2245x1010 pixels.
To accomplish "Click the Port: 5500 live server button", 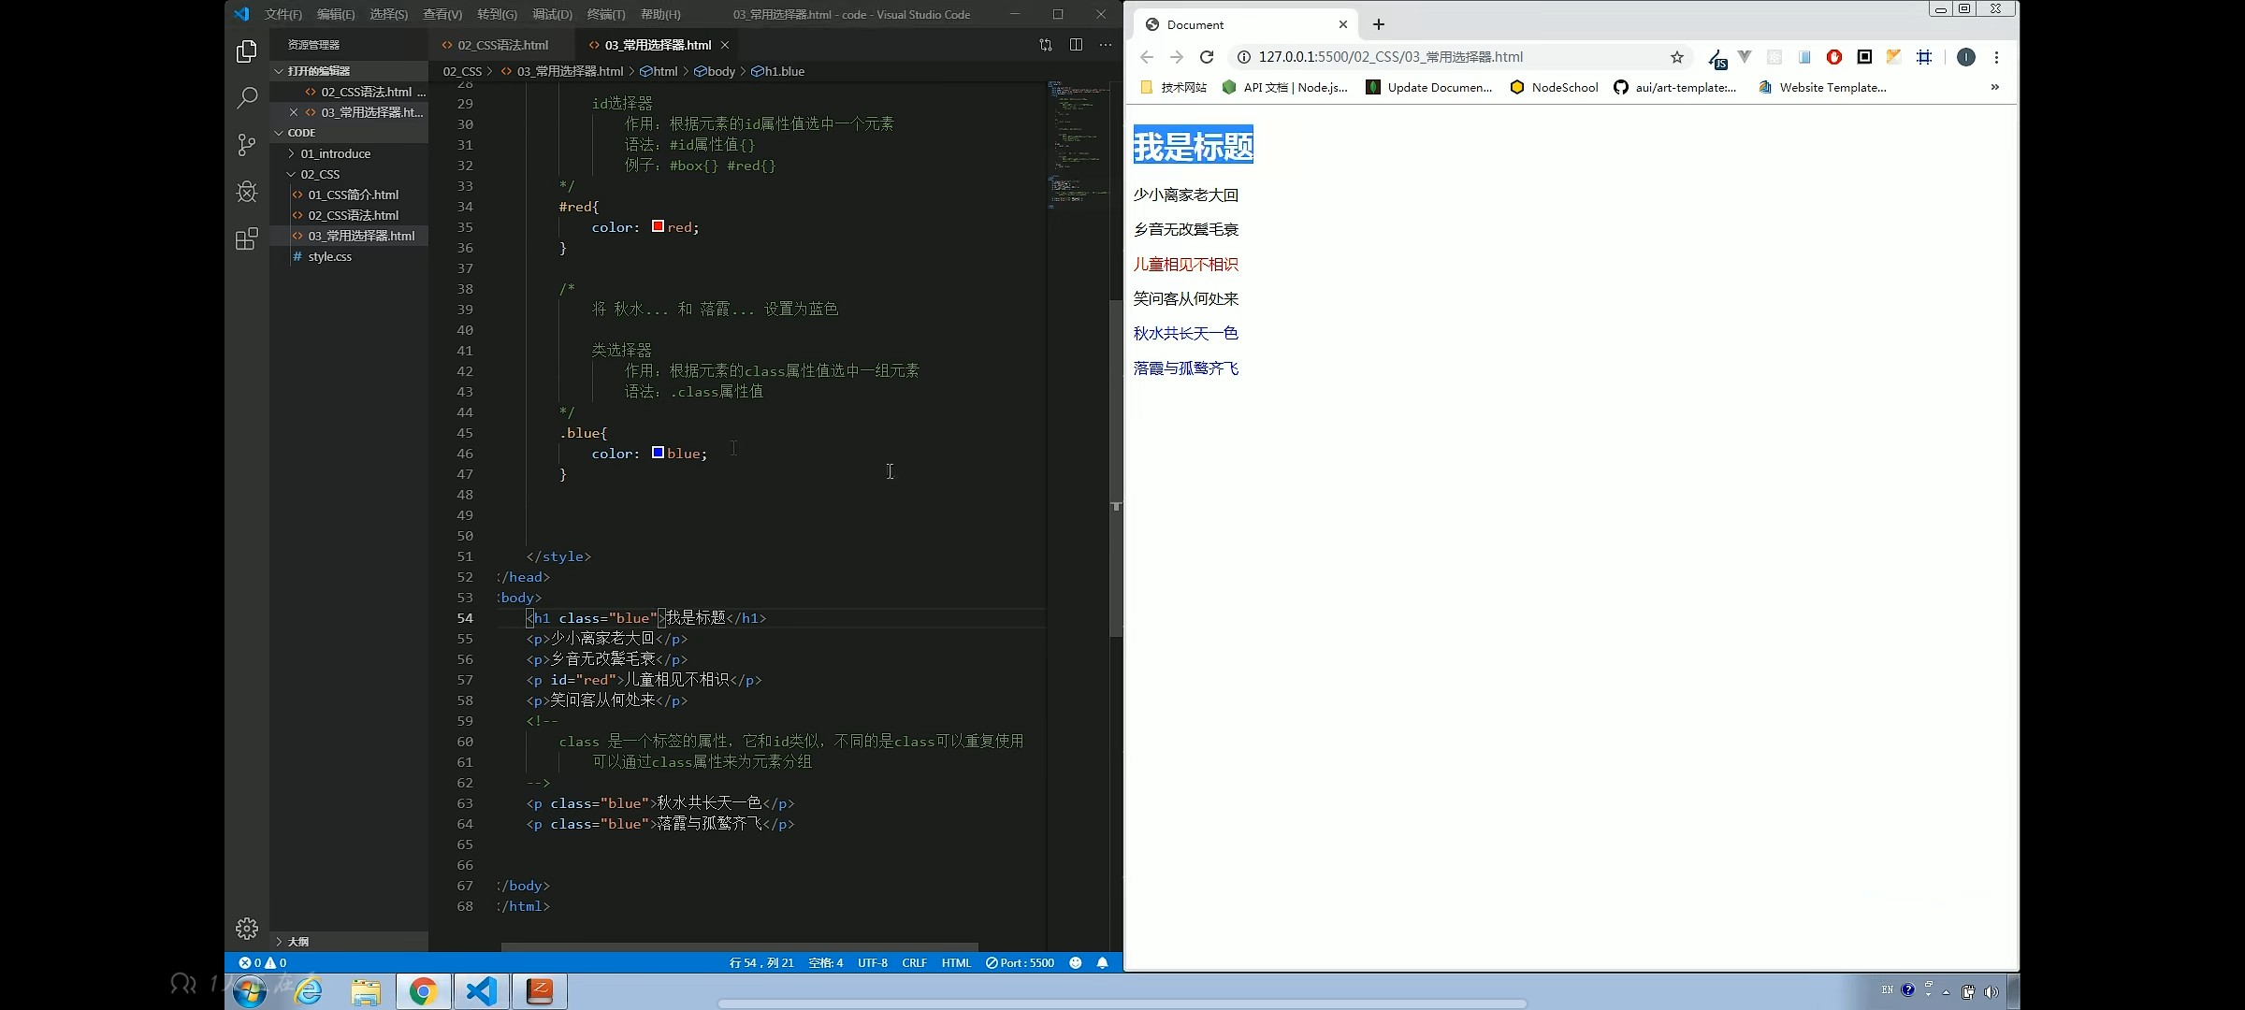I will tap(1020, 962).
